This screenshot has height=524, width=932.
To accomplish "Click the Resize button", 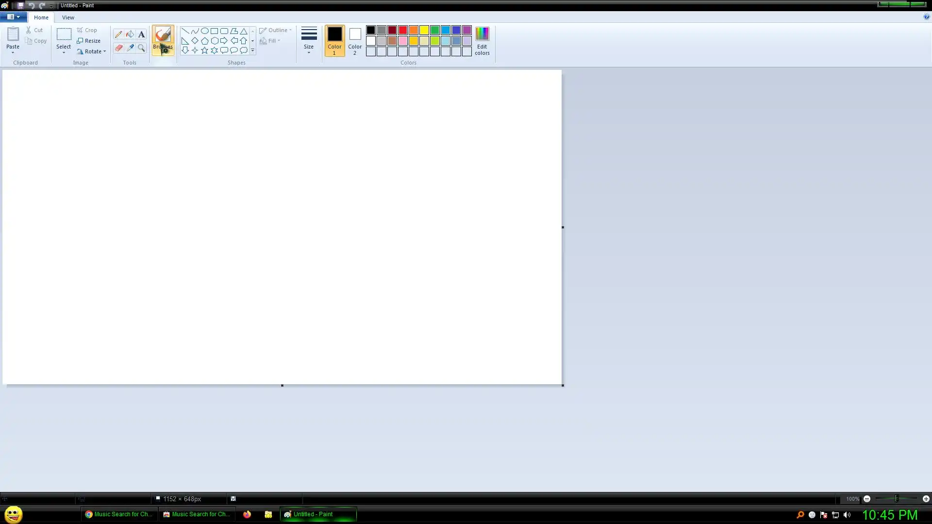I will click(89, 41).
